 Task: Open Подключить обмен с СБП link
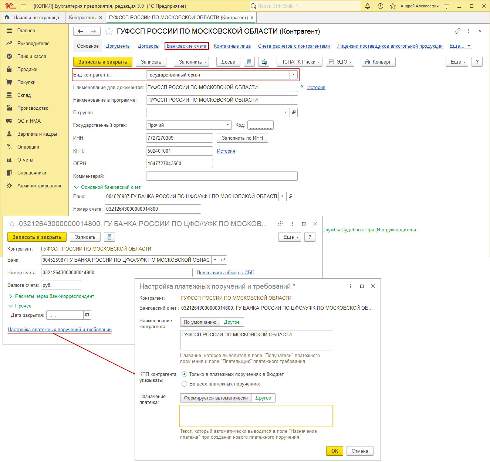click(226, 273)
